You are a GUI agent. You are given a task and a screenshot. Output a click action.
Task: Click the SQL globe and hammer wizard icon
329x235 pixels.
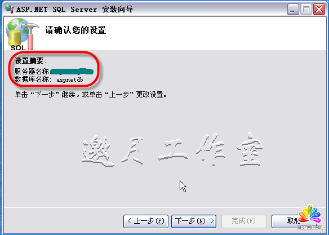[23, 34]
